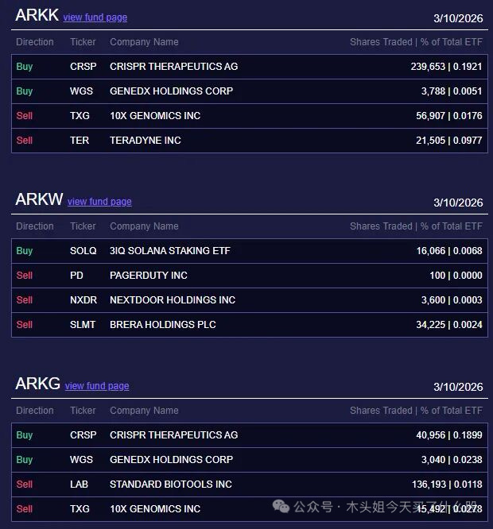Click the Ticker column header in ARKW table

click(83, 226)
